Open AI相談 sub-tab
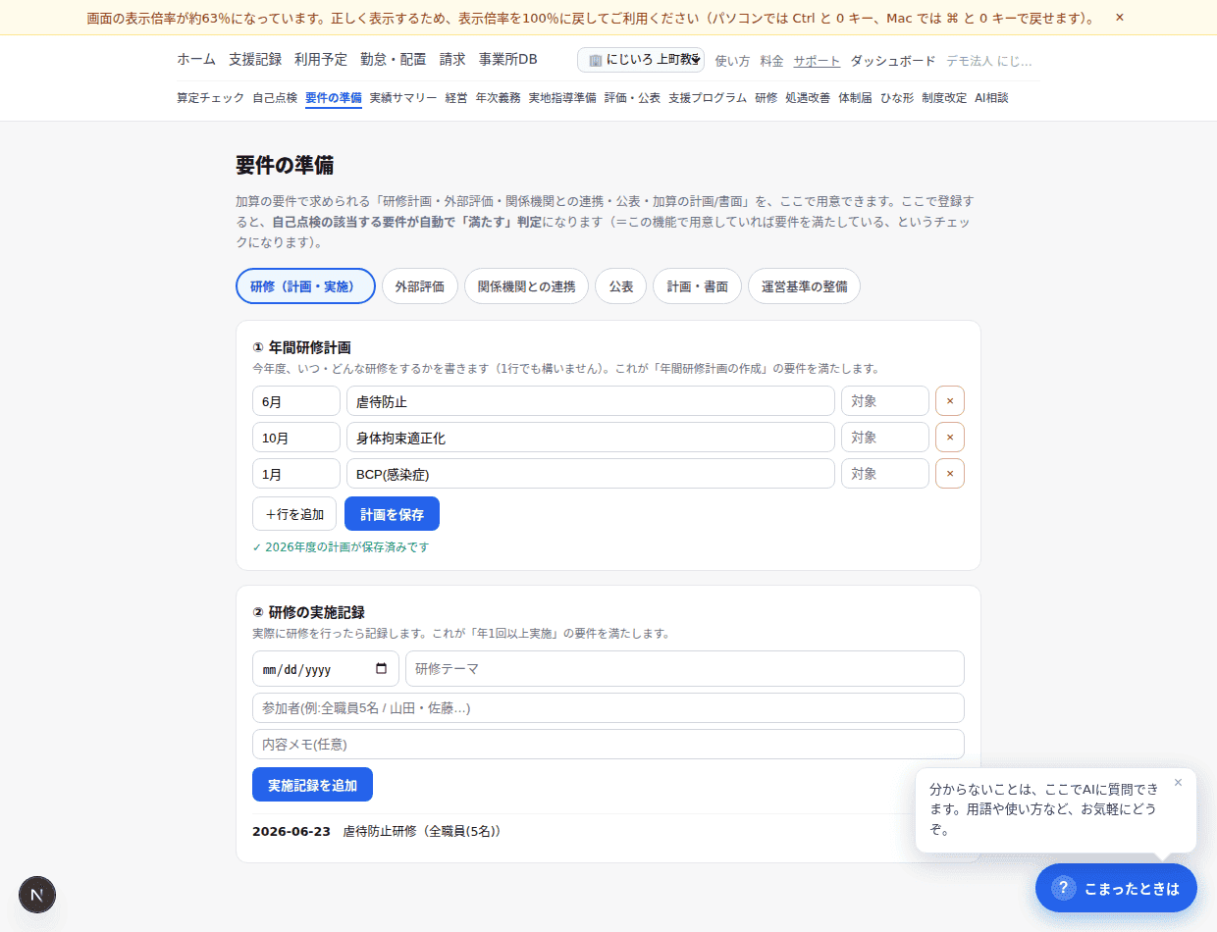Screen dimensions: 1217x932 point(991,98)
